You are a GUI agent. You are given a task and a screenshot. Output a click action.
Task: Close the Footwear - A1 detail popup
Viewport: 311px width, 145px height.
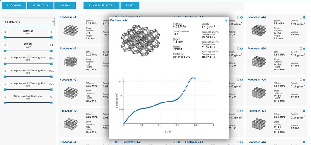[226, 20]
